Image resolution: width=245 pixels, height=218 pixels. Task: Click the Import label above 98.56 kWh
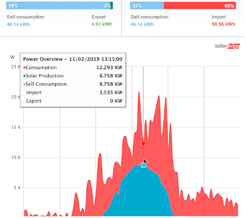coord(219,17)
